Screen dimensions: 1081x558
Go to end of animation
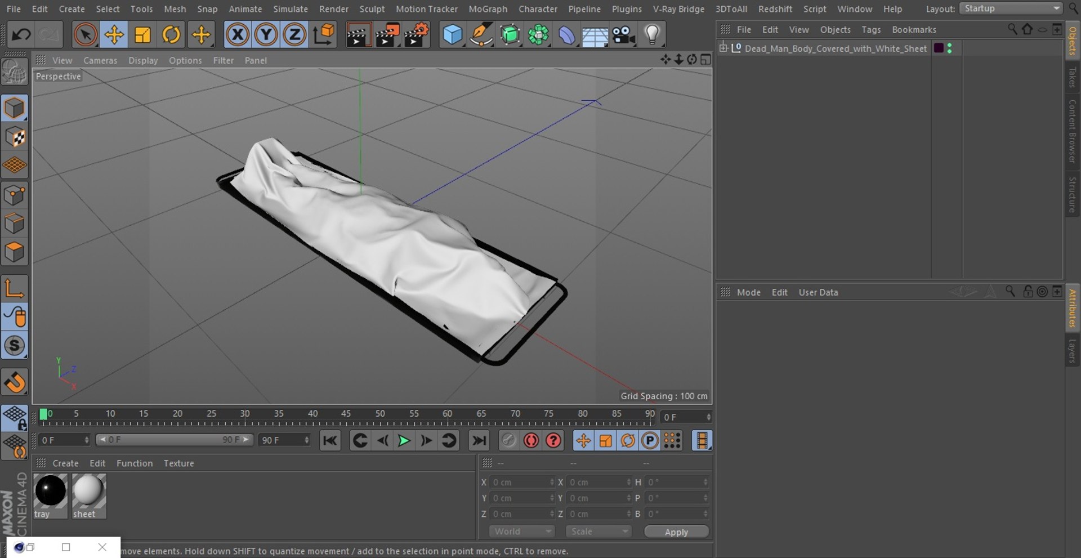[x=479, y=440]
